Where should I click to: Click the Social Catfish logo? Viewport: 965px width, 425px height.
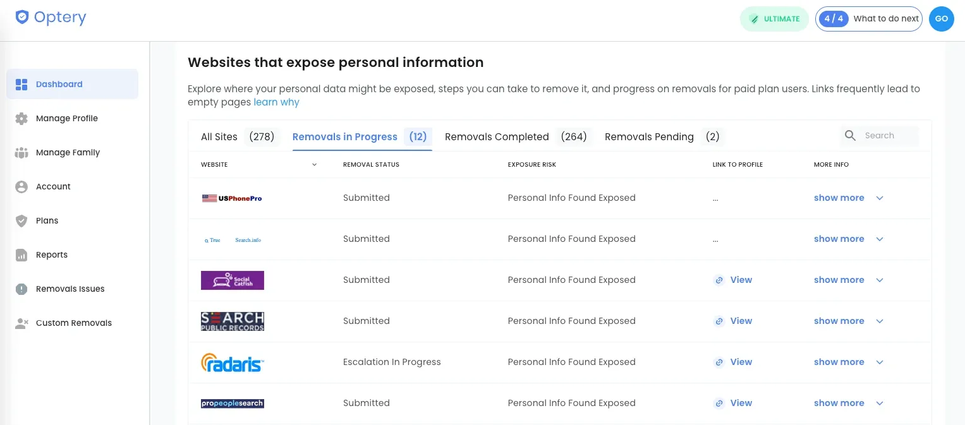coord(233,280)
